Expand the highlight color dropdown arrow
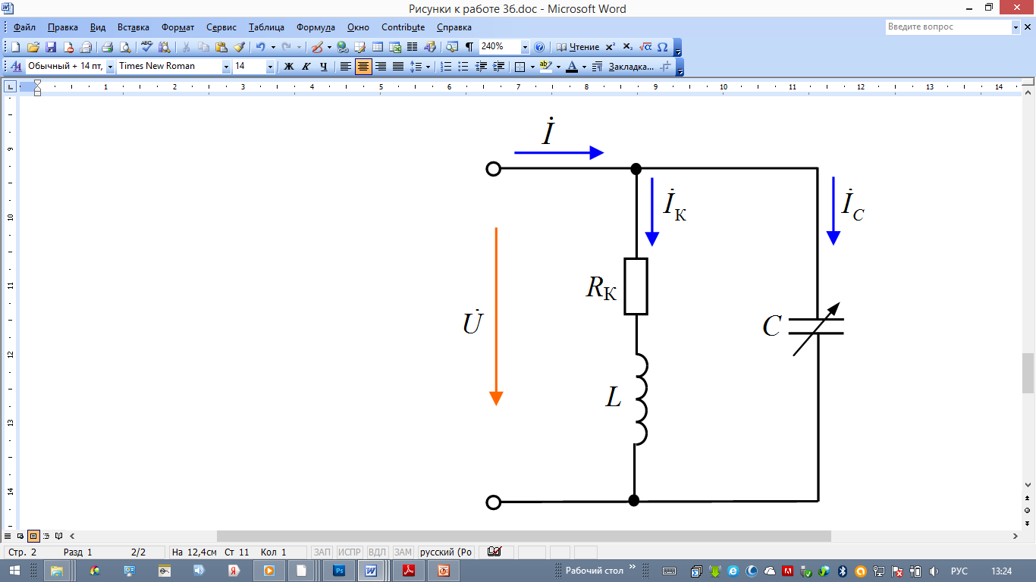 tap(558, 67)
